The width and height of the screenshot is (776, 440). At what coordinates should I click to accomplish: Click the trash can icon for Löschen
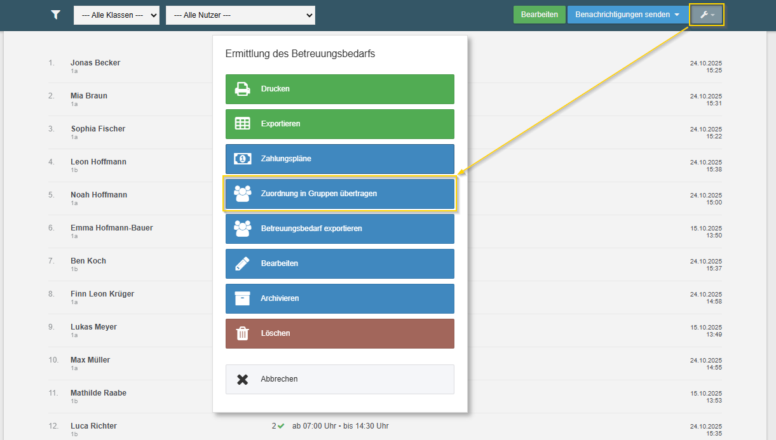pyautogui.click(x=242, y=333)
